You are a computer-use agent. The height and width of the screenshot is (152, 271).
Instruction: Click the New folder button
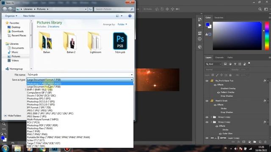(x=29, y=16)
